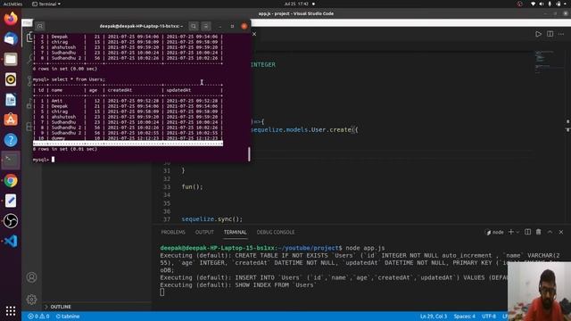Click Ln 29, Col 3 in status bar
Viewport: 571px width, 321px height.
click(434, 317)
